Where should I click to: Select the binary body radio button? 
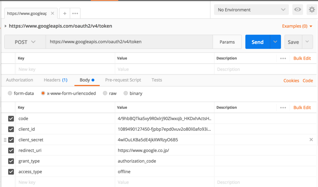pyautogui.click(x=125, y=93)
